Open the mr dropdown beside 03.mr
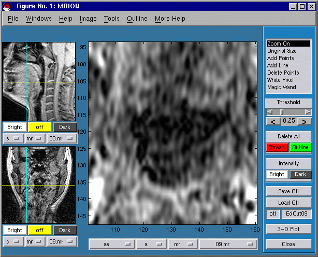The image size is (318, 257). tap(35, 138)
